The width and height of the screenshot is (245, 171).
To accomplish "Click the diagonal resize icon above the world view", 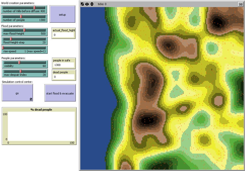I will point(82,4).
